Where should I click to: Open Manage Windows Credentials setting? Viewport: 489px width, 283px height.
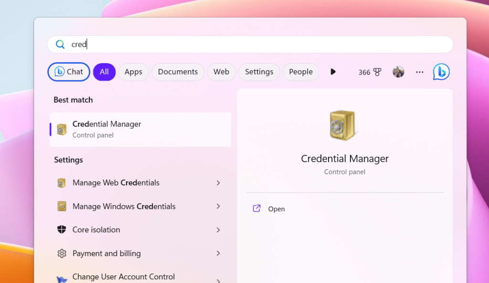[x=140, y=206]
